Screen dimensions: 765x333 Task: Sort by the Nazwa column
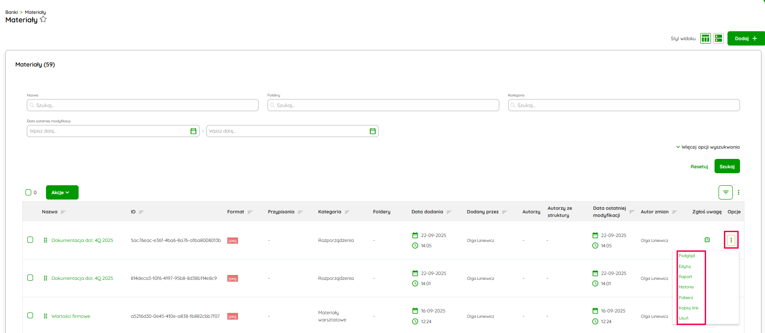point(63,212)
